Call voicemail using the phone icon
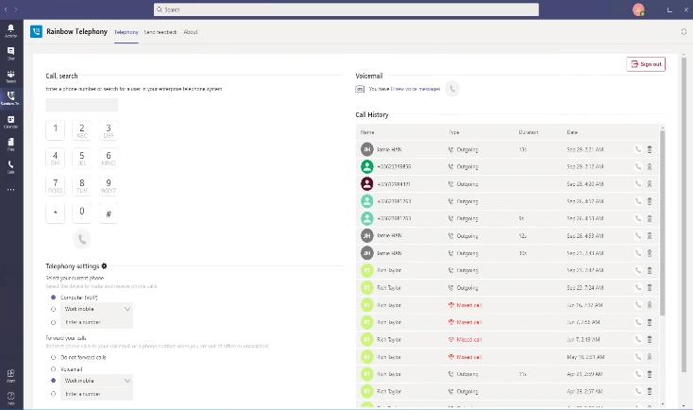The height and width of the screenshot is (410, 693). tap(452, 89)
